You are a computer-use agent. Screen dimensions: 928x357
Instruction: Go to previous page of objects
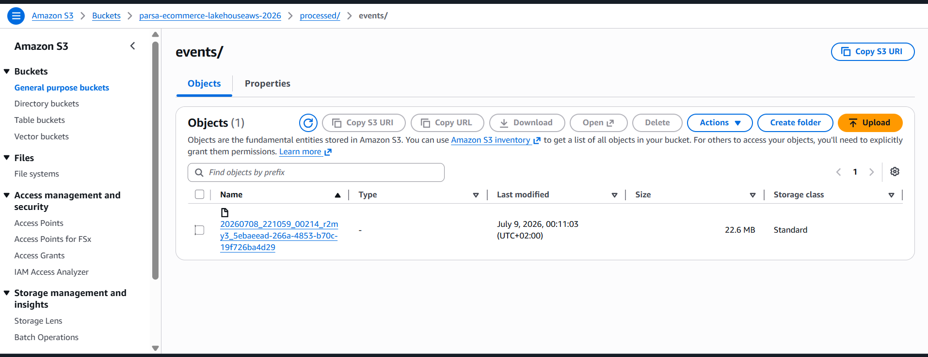point(838,172)
